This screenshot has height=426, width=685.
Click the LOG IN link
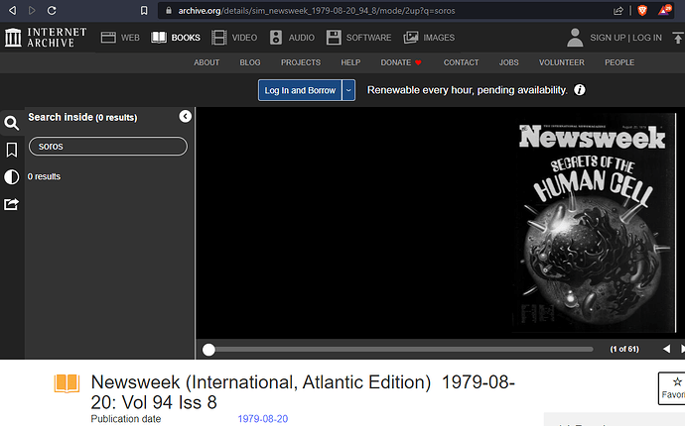click(647, 38)
